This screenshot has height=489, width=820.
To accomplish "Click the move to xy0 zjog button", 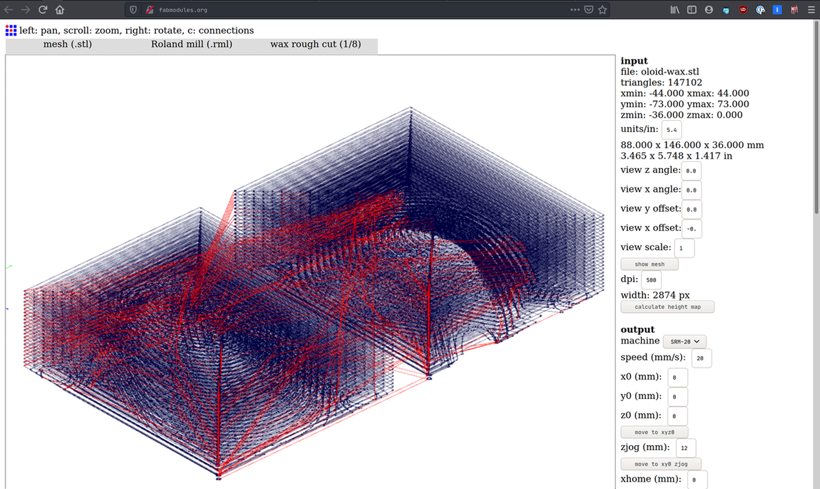I will click(661, 464).
